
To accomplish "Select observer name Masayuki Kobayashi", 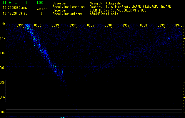I will click(x=106, y=3).
